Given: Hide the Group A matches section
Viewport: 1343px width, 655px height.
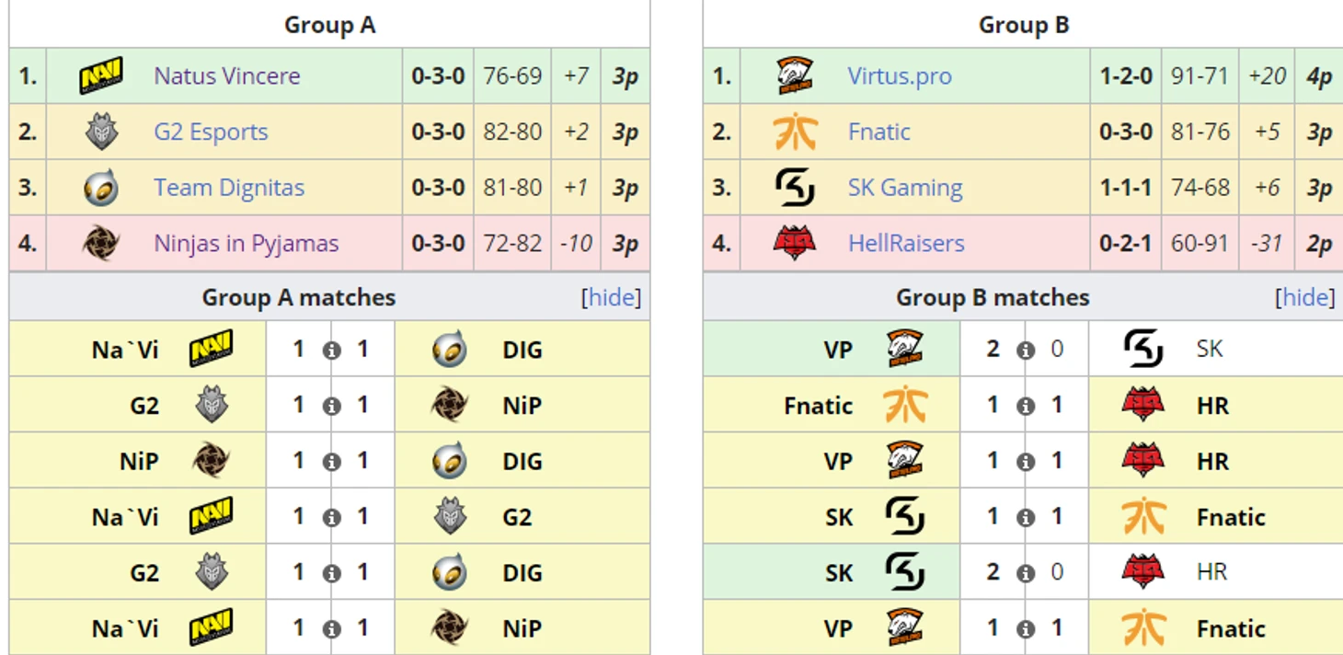Looking at the screenshot, I should [x=612, y=297].
